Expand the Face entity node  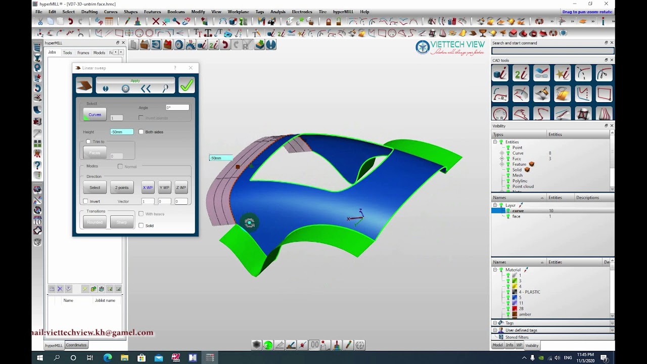(502, 159)
